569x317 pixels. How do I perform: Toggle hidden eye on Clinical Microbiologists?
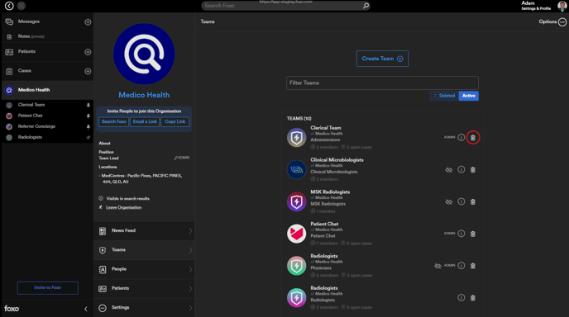pos(449,170)
